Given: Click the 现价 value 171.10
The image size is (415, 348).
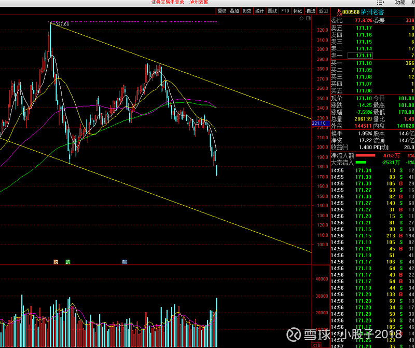Looking at the screenshot, I should pyautogui.click(x=364, y=98).
